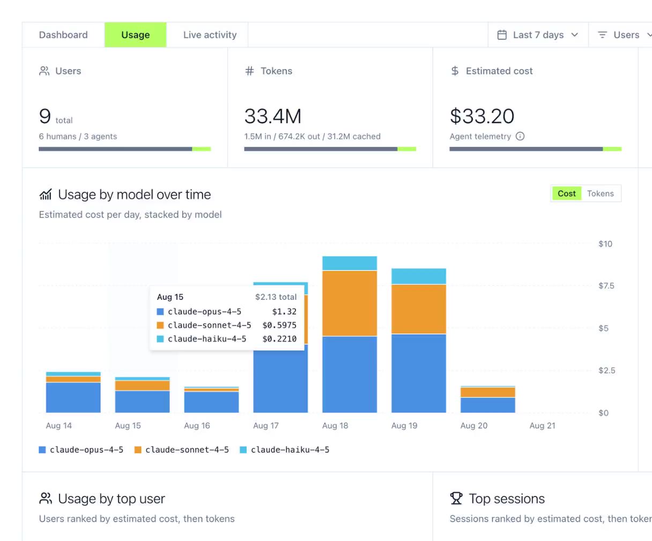Click the info icon next to Agent telemetry

coord(520,136)
